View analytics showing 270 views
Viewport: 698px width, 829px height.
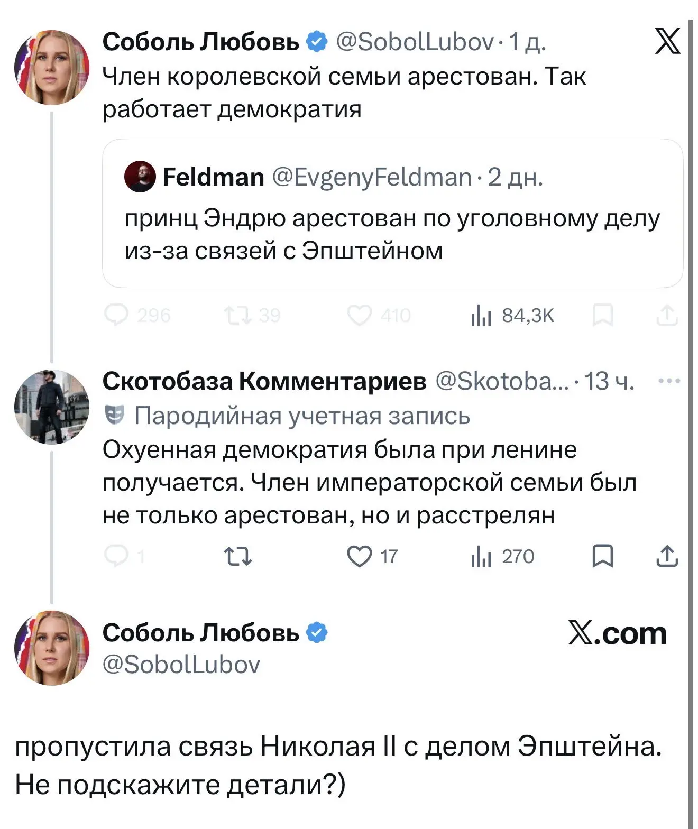click(x=502, y=556)
